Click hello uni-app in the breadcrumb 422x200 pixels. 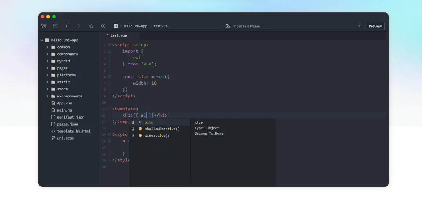[136, 26]
